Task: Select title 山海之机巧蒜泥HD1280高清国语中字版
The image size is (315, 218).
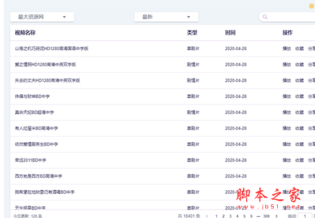Action: (x=51, y=49)
